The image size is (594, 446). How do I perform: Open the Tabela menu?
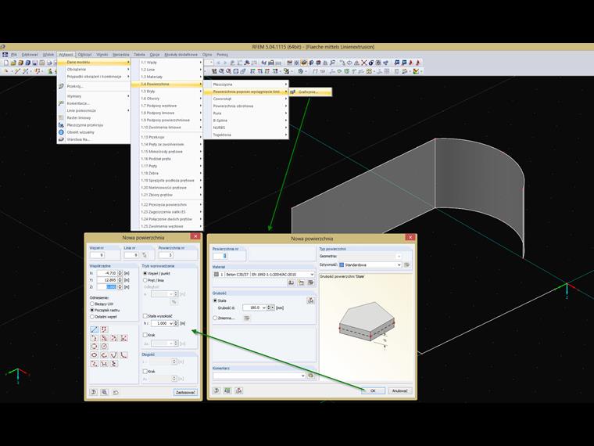coord(139,55)
